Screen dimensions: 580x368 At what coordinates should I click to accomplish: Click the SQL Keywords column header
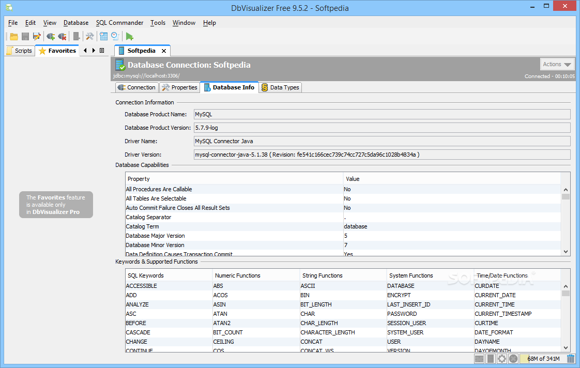tap(169, 275)
